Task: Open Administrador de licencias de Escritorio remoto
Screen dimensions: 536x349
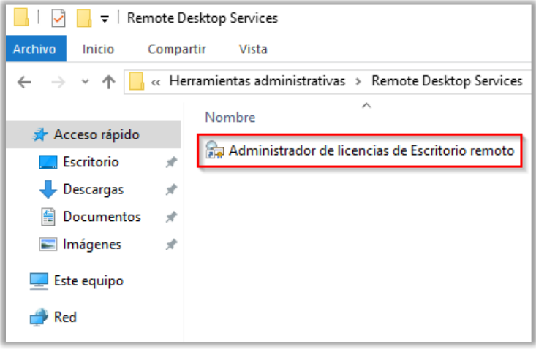Action: tap(371, 150)
